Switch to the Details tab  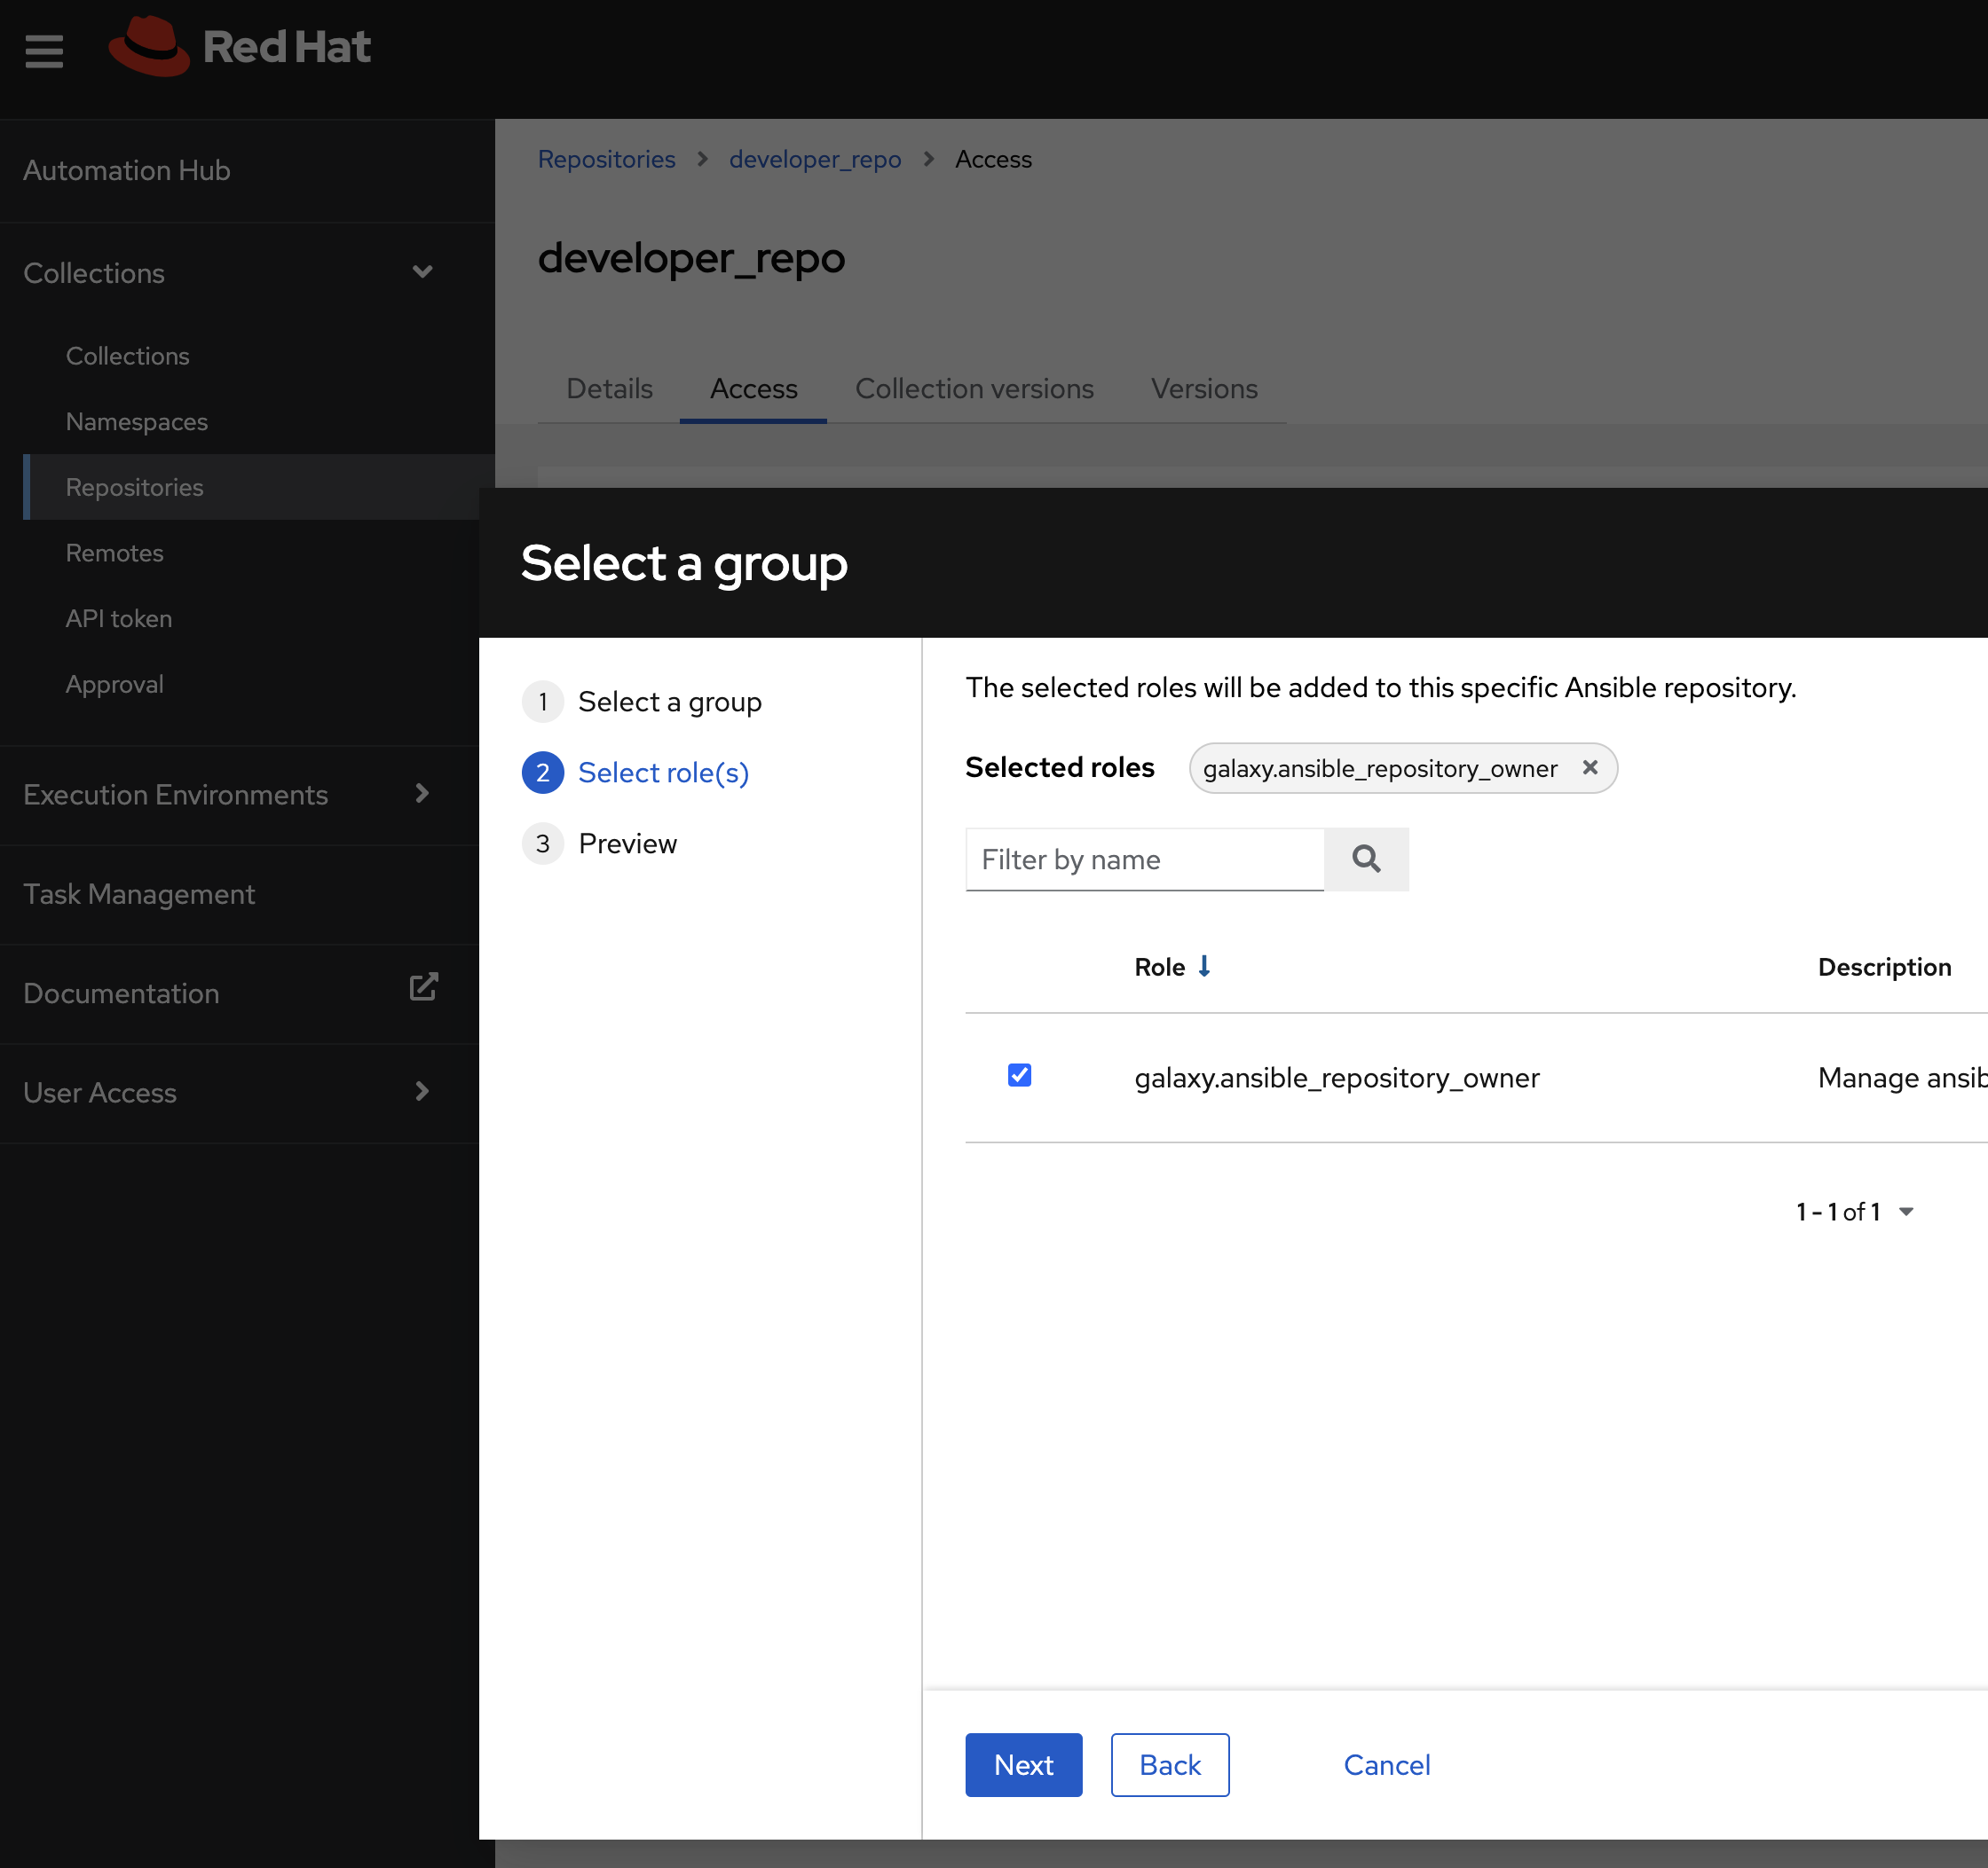pos(610,388)
